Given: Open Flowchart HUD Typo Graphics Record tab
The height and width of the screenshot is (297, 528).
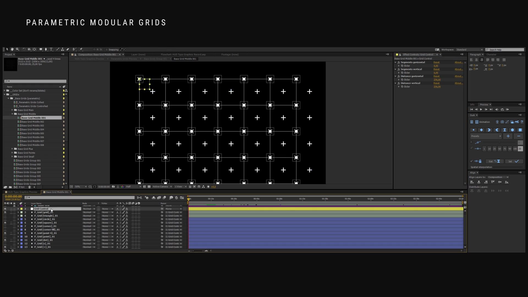Looking at the screenshot, I should click(x=183, y=54).
